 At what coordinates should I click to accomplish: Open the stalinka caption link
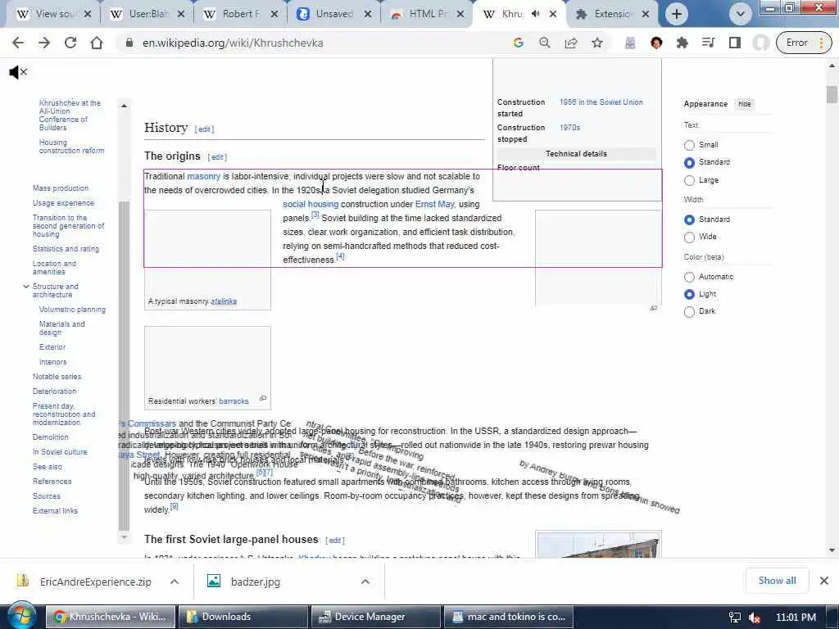click(x=224, y=301)
